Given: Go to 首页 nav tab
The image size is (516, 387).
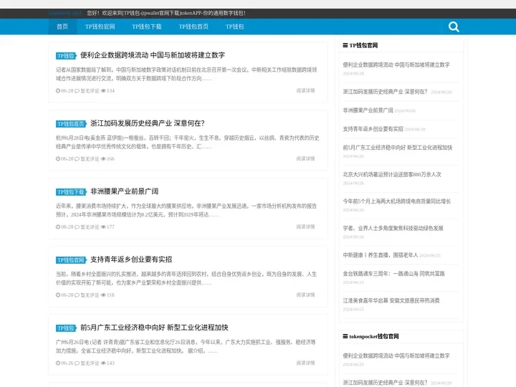Looking at the screenshot, I should (x=62, y=27).
